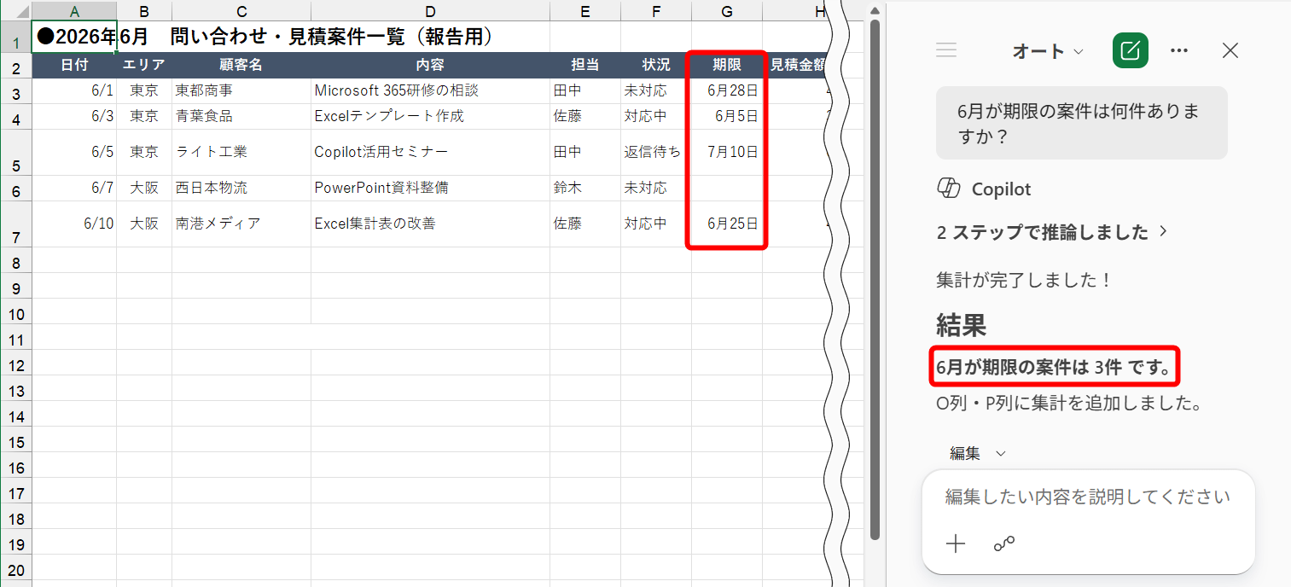This screenshot has width=1291, height=587.
Task: Select row 12 header
Action: click(16, 364)
